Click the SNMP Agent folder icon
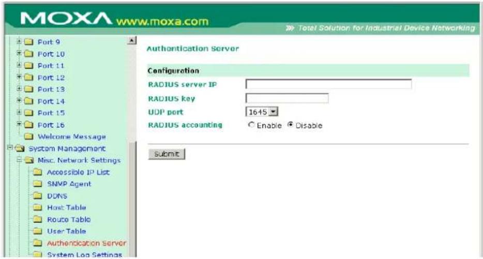This screenshot has width=483, height=259. pyautogui.click(x=38, y=184)
